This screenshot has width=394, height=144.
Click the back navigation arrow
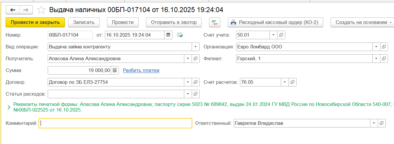point(12,10)
